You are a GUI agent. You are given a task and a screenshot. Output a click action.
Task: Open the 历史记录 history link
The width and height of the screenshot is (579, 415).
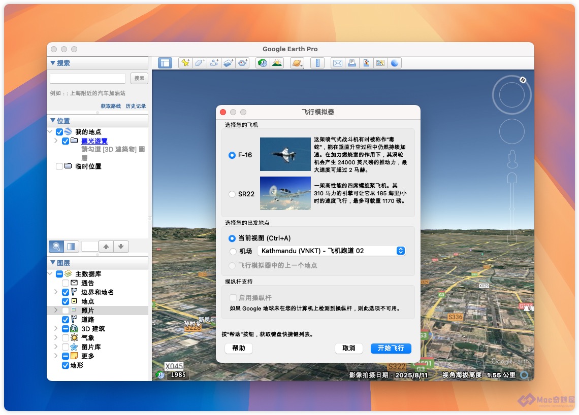[x=136, y=106]
